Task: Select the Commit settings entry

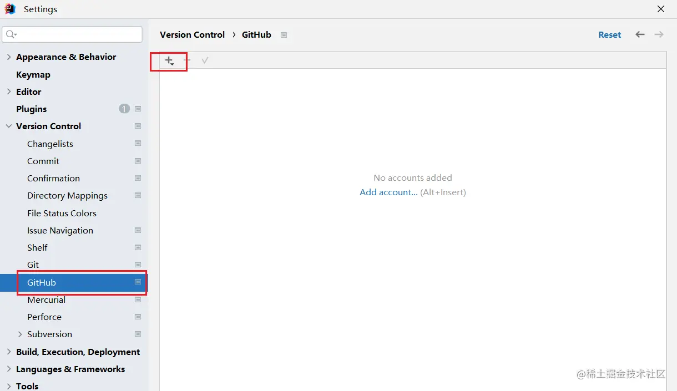Action: coord(43,161)
